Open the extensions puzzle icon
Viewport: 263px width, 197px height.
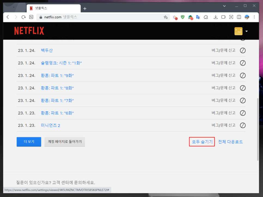click(x=206, y=17)
